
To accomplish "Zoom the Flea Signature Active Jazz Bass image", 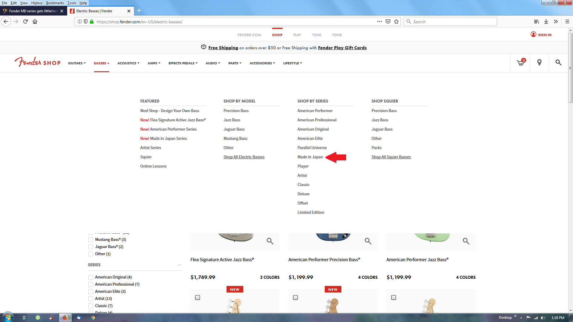I will [270, 241].
